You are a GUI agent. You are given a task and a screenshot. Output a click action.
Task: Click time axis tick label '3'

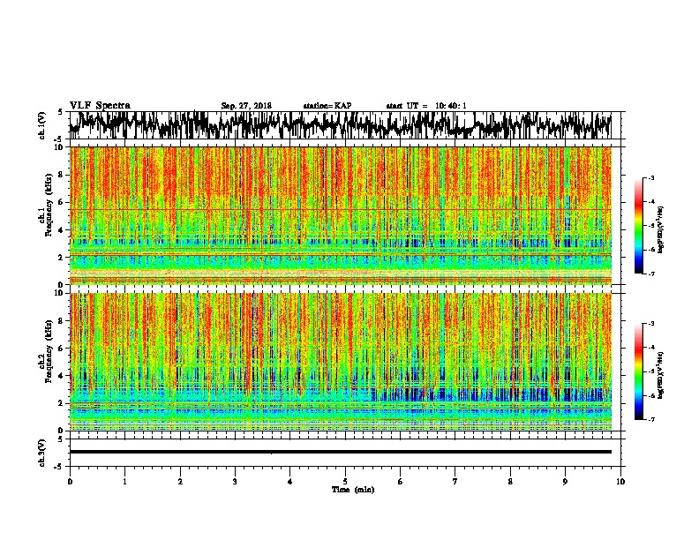pyautogui.click(x=235, y=482)
